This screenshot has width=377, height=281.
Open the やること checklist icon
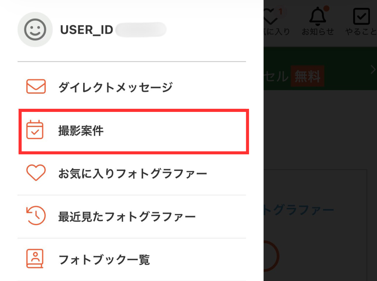(x=361, y=17)
